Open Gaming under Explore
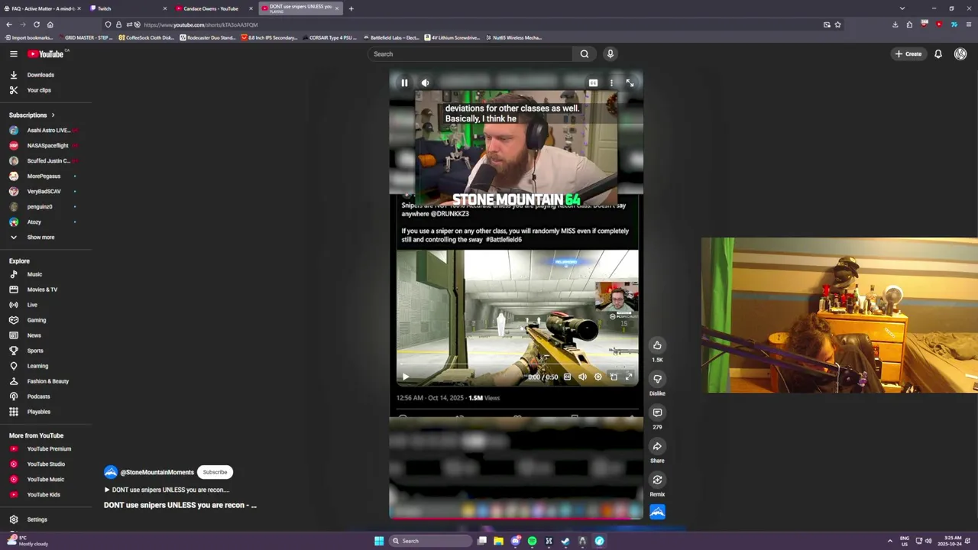The width and height of the screenshot is (978, 550). coord(37,320)
